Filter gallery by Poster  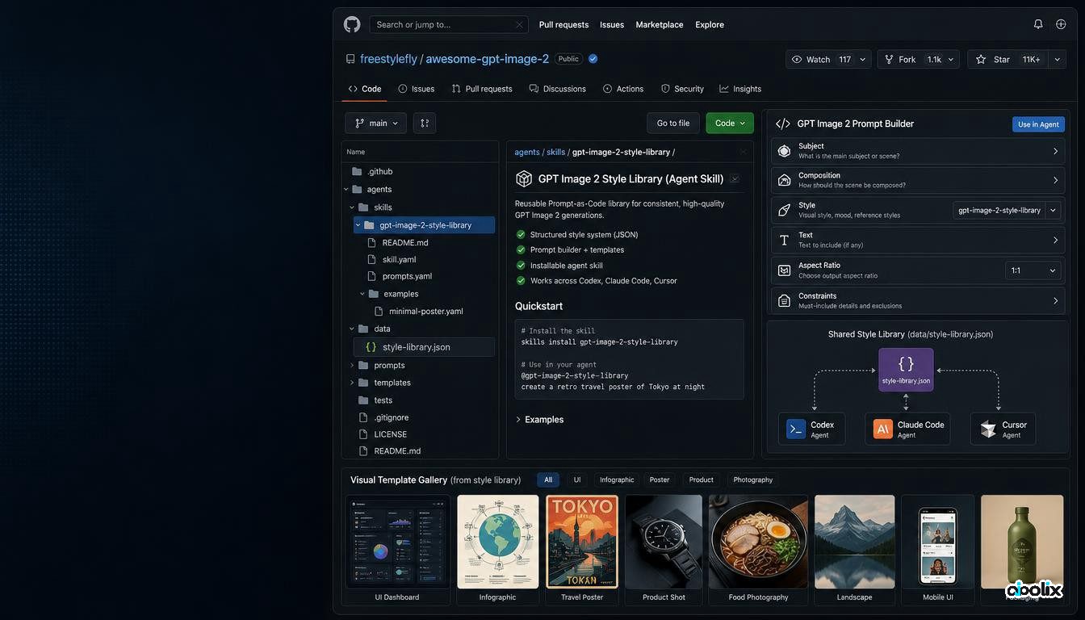coord(660,480)
